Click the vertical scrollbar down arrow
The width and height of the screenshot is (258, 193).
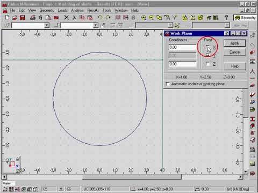[x=246, y=172]
